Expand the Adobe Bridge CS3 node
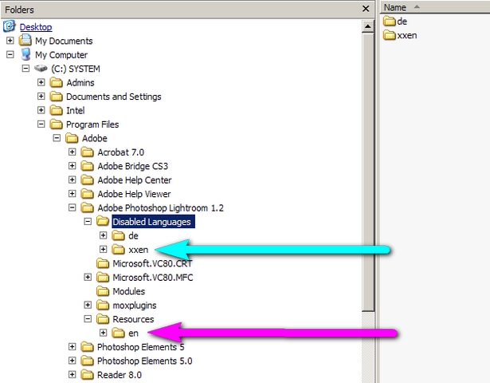 tap(73, 166)
